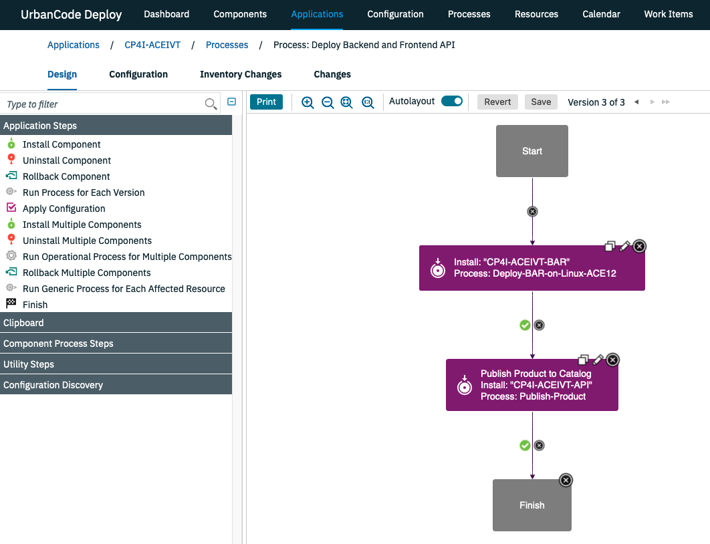Remove the Install CP4I-ACEIVT-BAR step
Image resolution: width=710 pixels, height=544 pixels.
(639, 246)
